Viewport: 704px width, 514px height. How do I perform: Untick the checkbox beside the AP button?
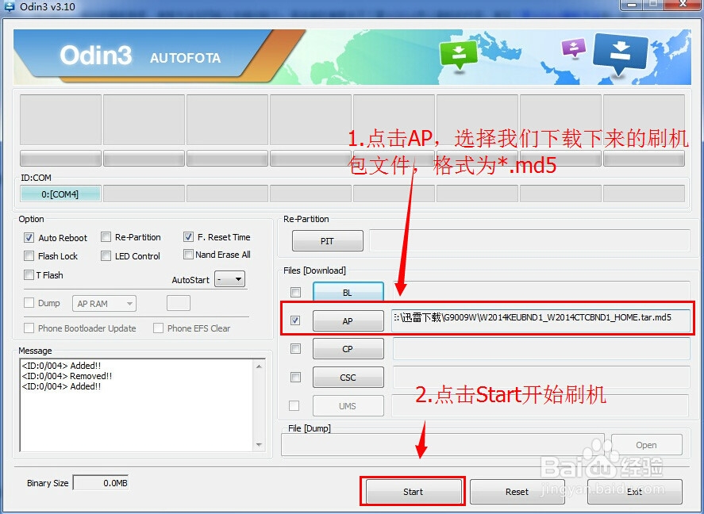[x=295, y=320]
